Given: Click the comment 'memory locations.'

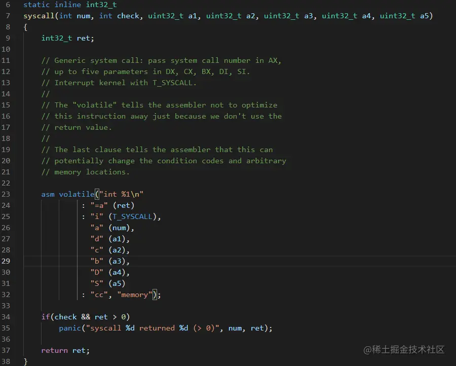Looking at the screenshot, I should (86, 172).
